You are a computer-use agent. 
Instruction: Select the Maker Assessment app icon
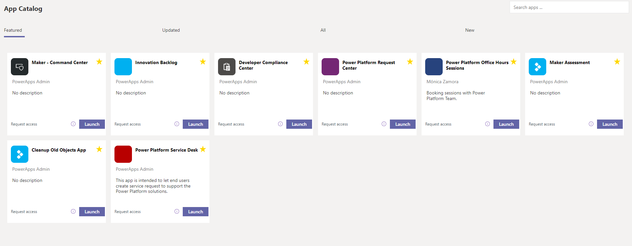point(537,66)
